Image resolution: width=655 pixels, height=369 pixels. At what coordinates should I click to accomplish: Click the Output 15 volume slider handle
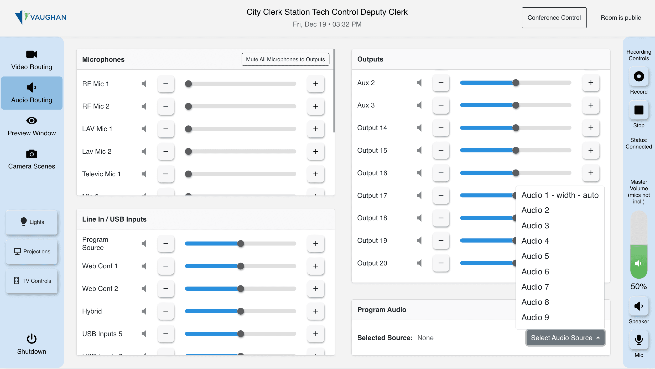(516, 150)
